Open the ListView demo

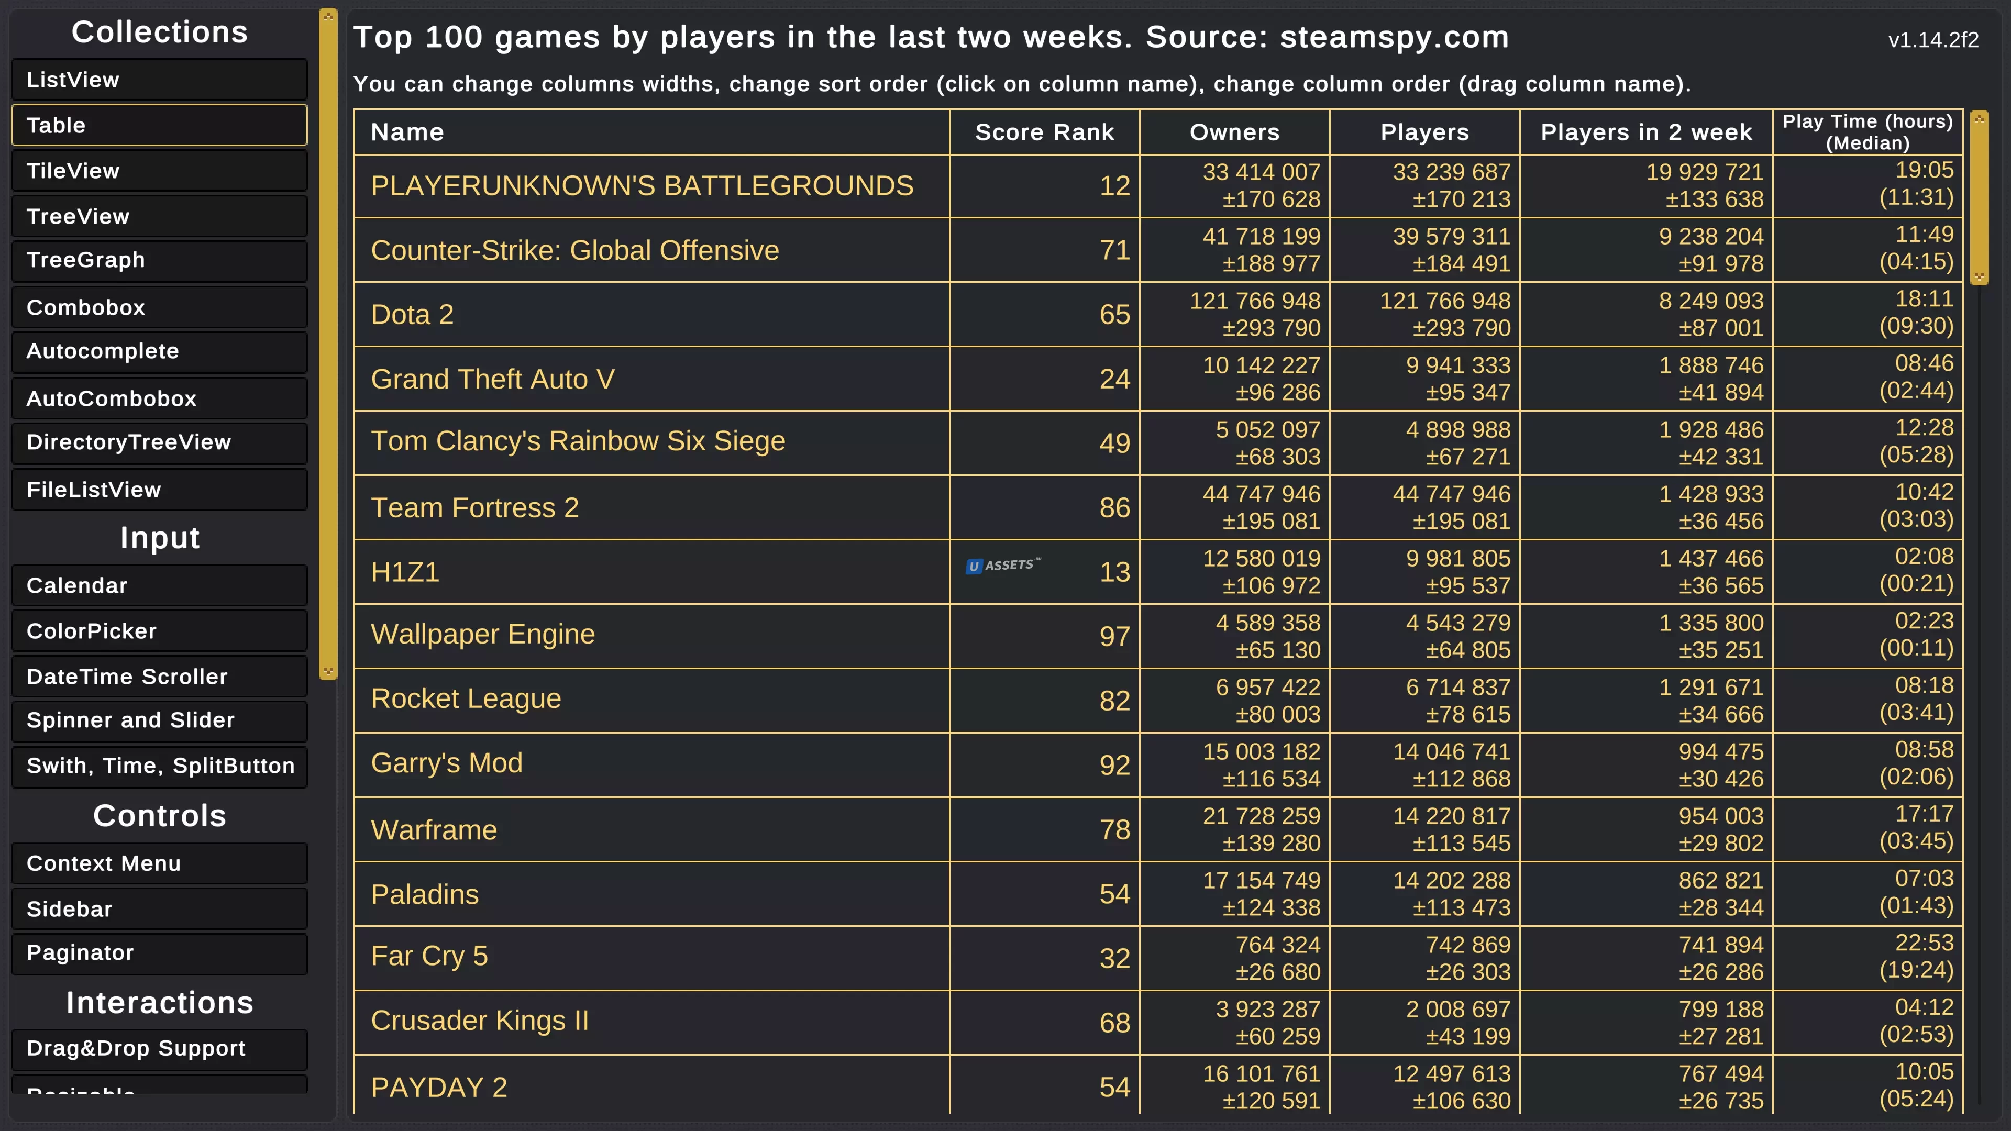pos(159,80)
